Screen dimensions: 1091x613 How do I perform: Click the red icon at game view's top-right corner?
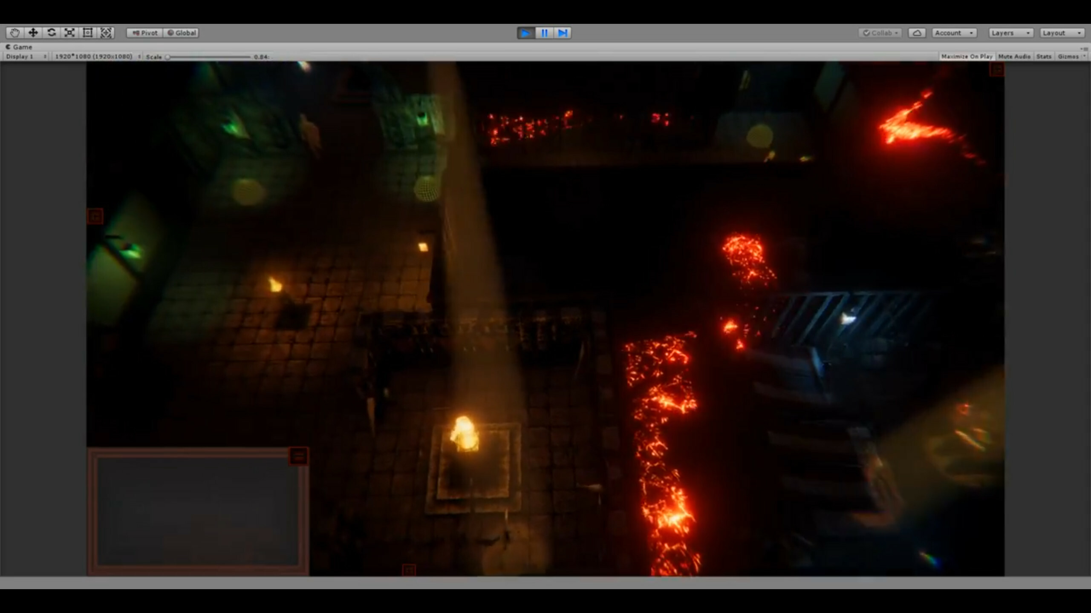pos(996,69)
